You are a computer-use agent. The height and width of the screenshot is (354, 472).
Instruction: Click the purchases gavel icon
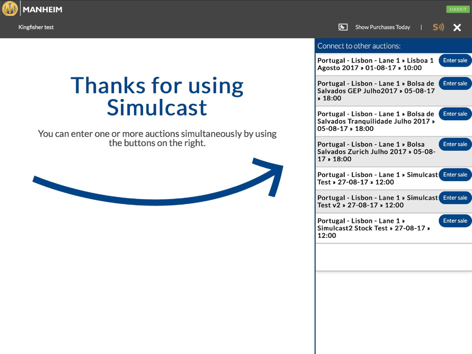coord(343,27)
